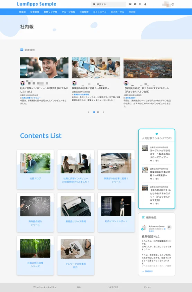This screenshot has height=292, width=192.
Task: Open ranking article 【海外拠点紹介】 Düsseldorf
Action: pyautogui.click(x=160, y=195)
